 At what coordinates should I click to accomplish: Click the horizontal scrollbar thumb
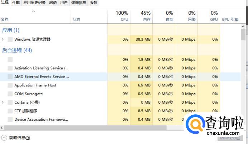[x=85, y=128]
